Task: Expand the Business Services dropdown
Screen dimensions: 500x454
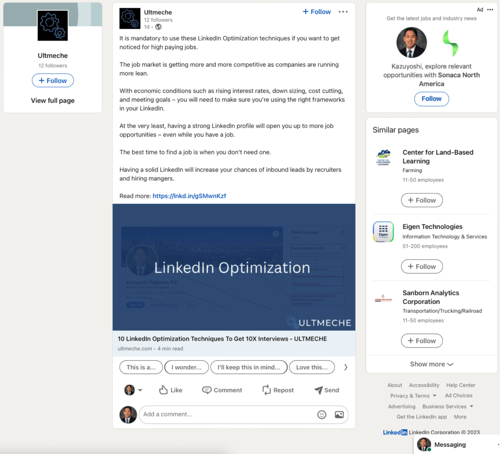Action: point(448,407)
